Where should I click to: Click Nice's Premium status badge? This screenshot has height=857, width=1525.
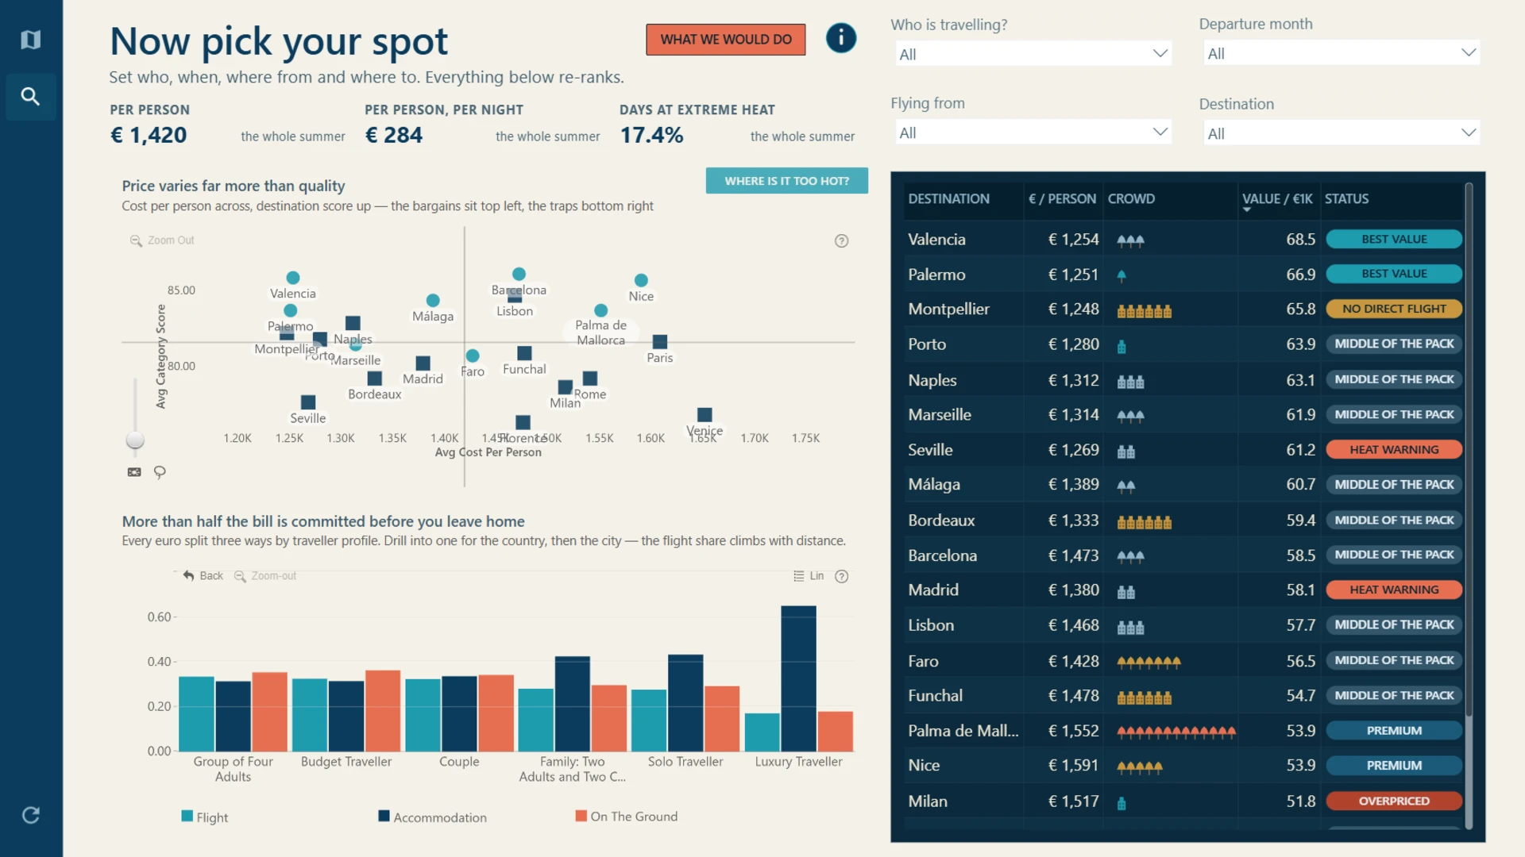tap(1394, 766)
